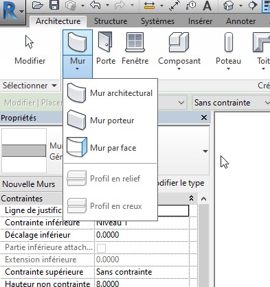Choose Mur porteur from dropdown

coord(110,121)
